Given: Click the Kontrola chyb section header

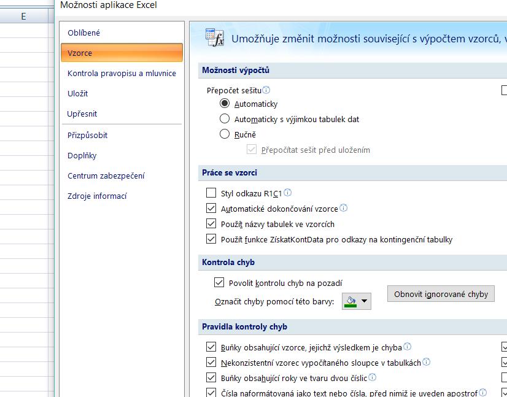Looking at the screenshot, I should point(228,262).
